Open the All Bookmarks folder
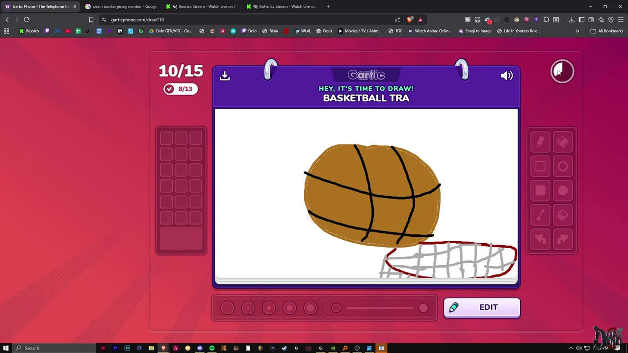 [x=607, y=31]
